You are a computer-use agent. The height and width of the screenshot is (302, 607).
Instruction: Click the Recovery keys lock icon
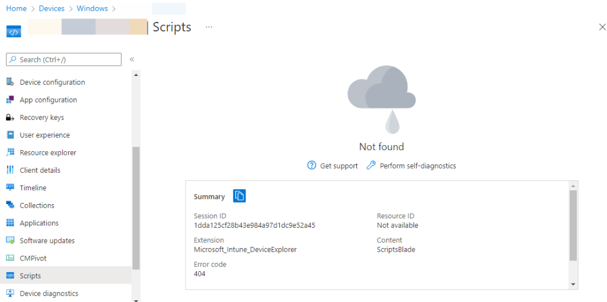coord(9,117)
